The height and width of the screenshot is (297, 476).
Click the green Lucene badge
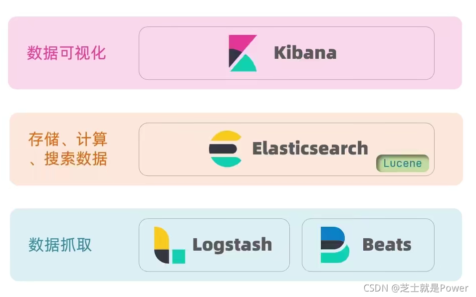pos(403,163)
